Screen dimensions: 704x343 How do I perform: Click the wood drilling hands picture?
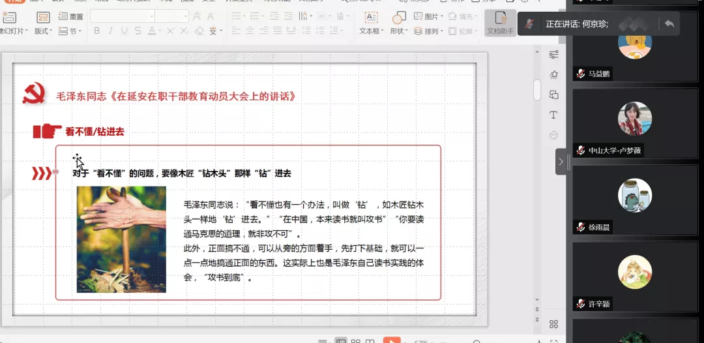coord(121,239)
